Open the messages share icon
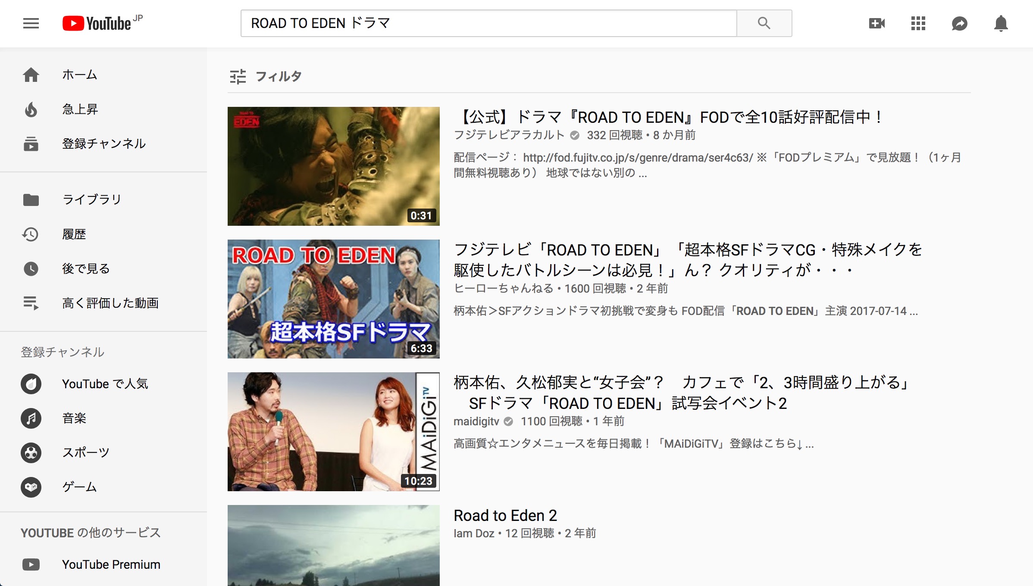Image resolution: width=1033 pixels, height=586 pixels. (960, 23)
